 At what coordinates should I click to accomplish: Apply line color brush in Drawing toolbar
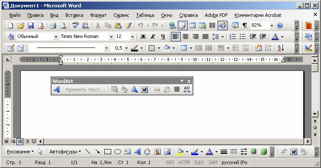point(195,152)
